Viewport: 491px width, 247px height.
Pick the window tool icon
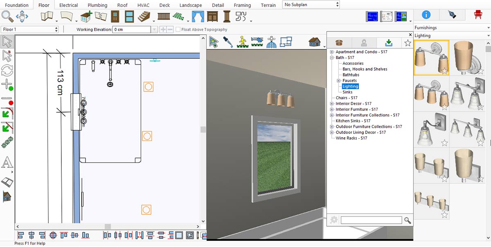click(x=129, y=17)
